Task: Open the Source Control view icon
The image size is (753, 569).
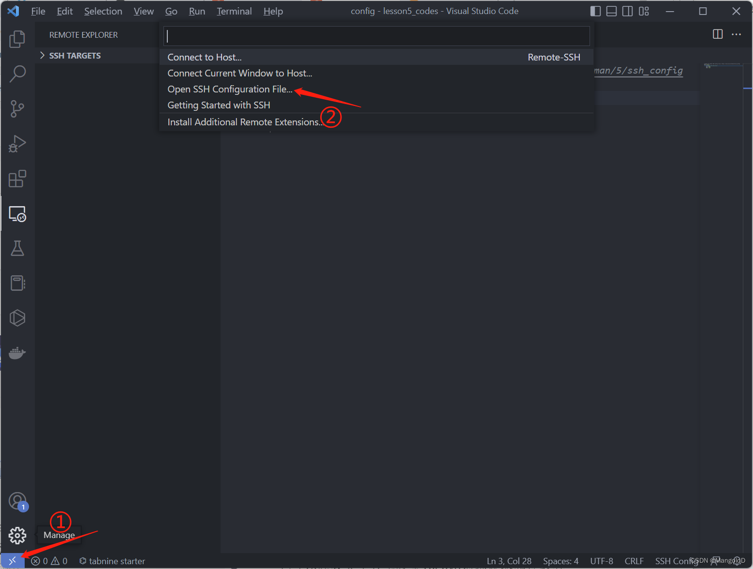Action: click(17, 109)
